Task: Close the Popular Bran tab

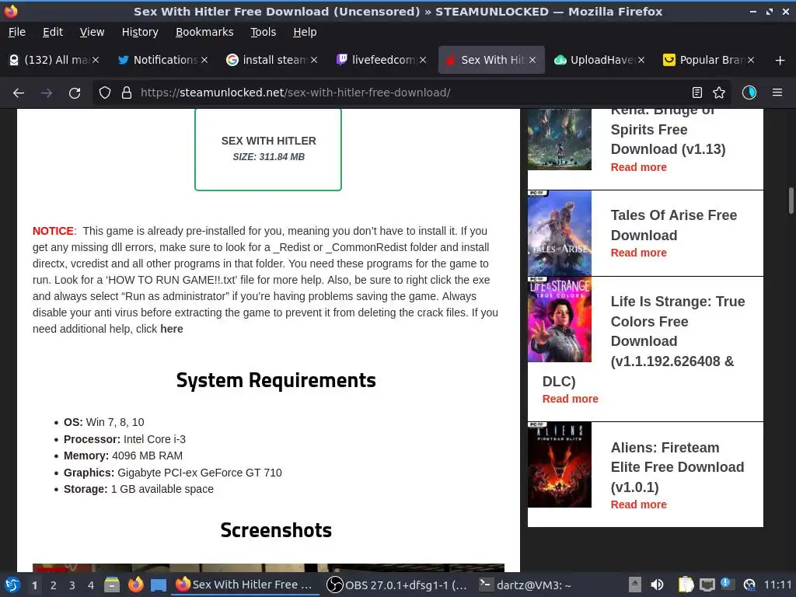Action: tap(751, 60)
